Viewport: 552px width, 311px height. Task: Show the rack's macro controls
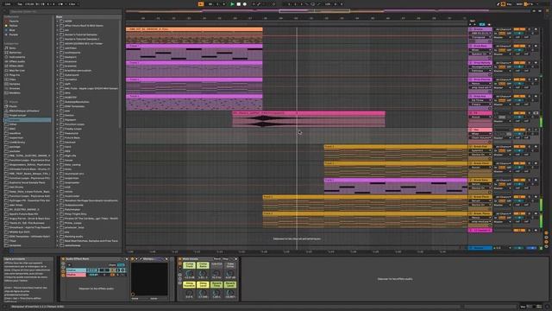point(63,263)
